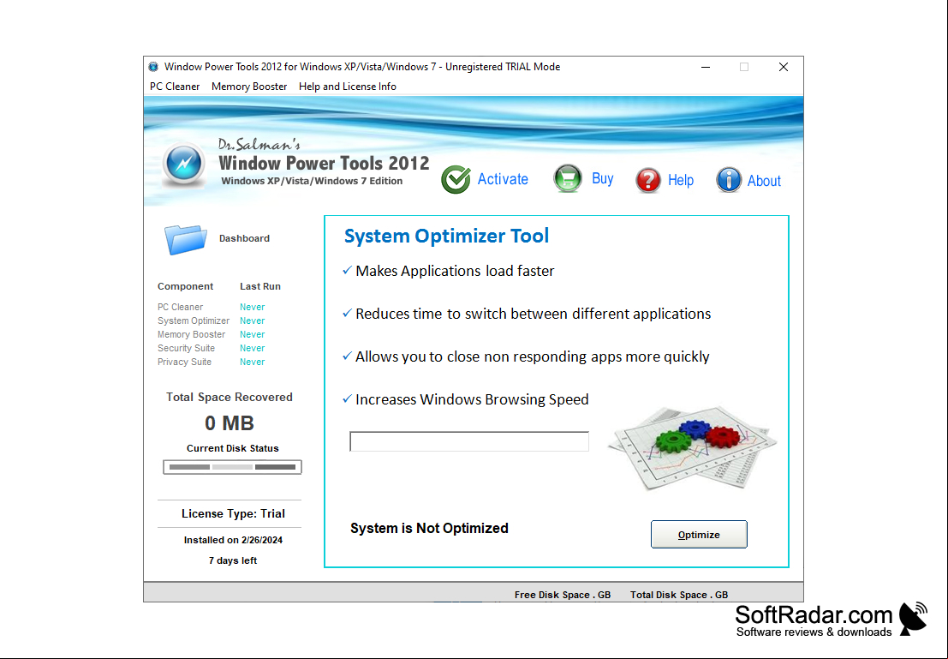Viewport: 948px width, 659px height.
Task: Select System Optimizer in component list
Action: tap(194, 321)
